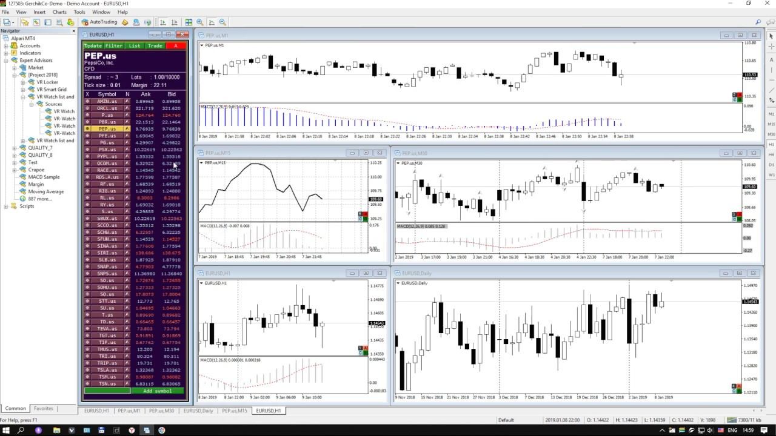Screen dimensions: 776x436
Task: Open the Help menu
Action: (x=122, y=12)
